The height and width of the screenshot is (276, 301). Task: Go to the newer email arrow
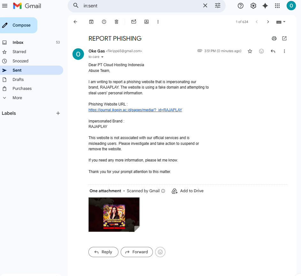pos(257,22)
